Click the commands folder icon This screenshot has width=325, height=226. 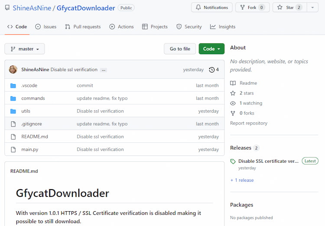[13, 98]
